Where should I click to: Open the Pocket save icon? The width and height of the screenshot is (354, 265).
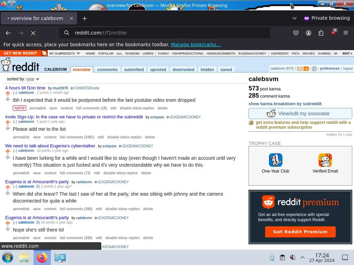[x=296, y=33]
